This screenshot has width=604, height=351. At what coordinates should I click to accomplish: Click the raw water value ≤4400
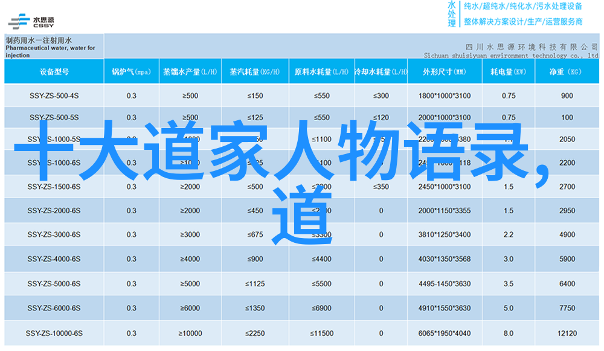[x=322, y=259]
